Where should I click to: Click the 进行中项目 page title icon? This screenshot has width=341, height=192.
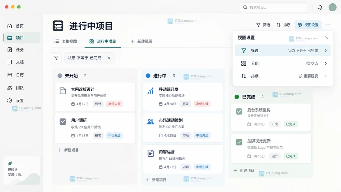point(58,26)
